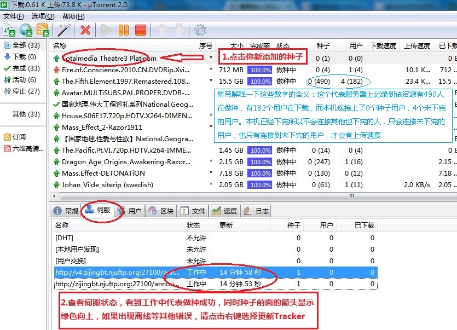Screen dimensions: 457x330
Task: Open Preferences via the gear icon
Action: [200, 30]
